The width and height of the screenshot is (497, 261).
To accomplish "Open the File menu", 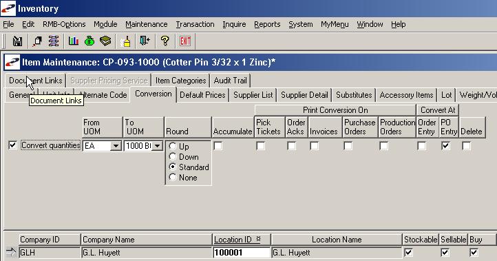I will 8,24.
